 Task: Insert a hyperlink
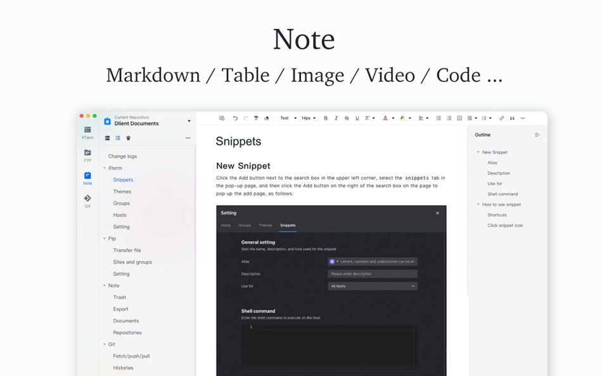coord(501,118)
